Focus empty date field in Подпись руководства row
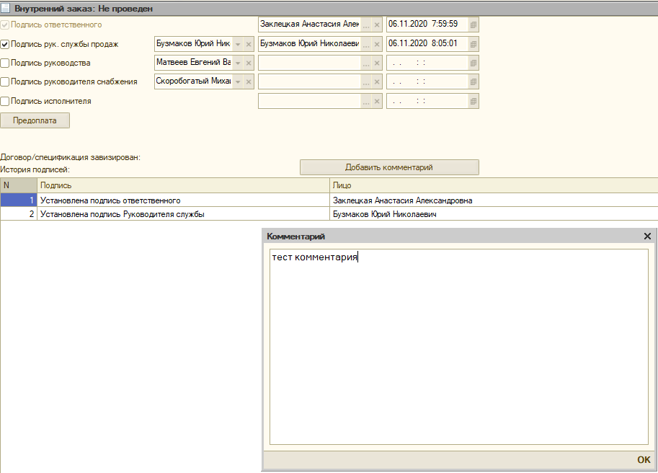 pyautogui.click(x=427, y=63)
